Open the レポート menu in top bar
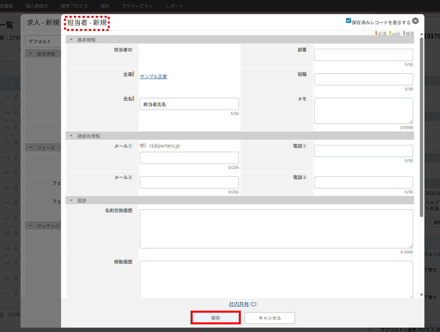This screenshot has height=332, width=440. (x=175, y=6)
